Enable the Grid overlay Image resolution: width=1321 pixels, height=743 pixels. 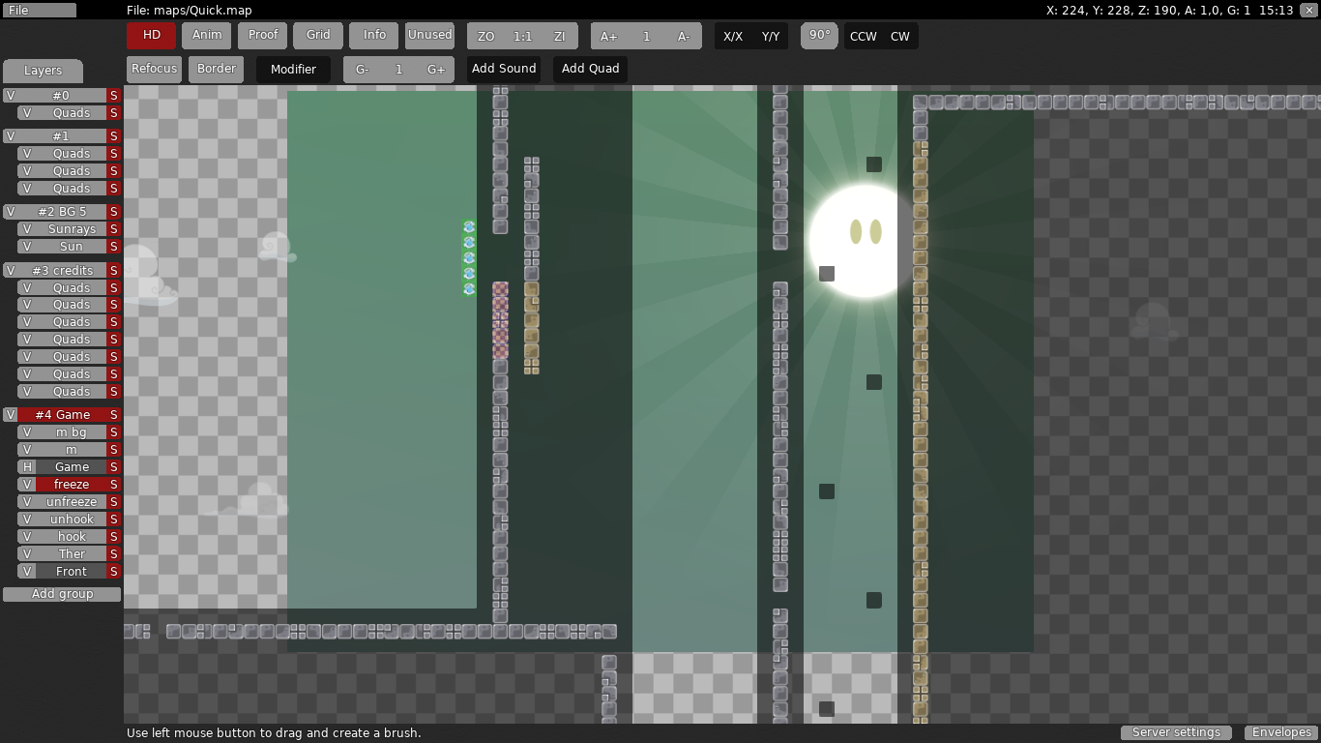pos(317,35)
